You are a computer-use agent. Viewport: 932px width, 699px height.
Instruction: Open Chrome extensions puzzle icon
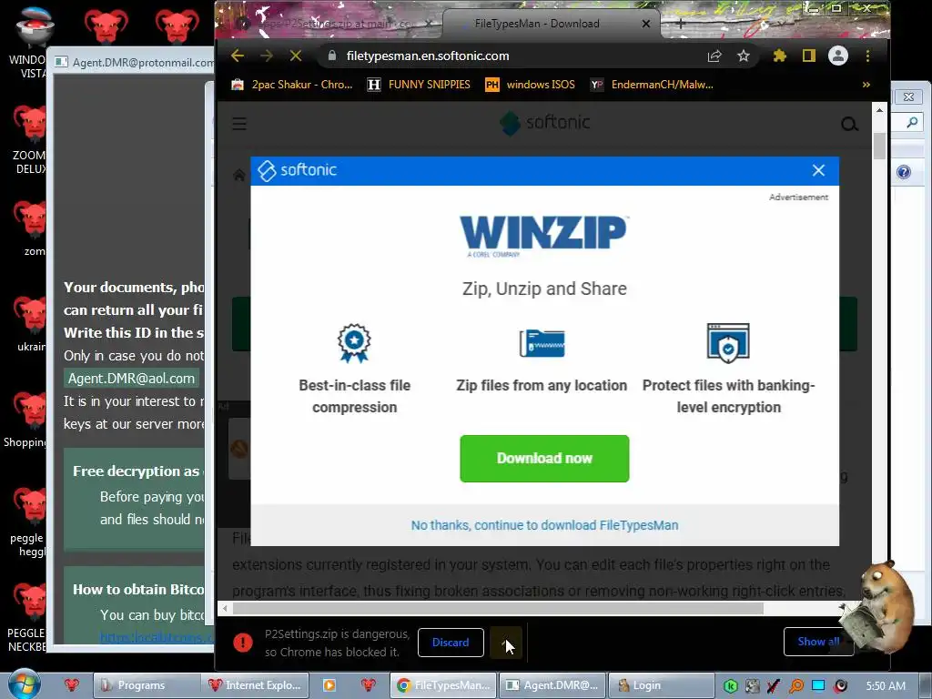779,56
